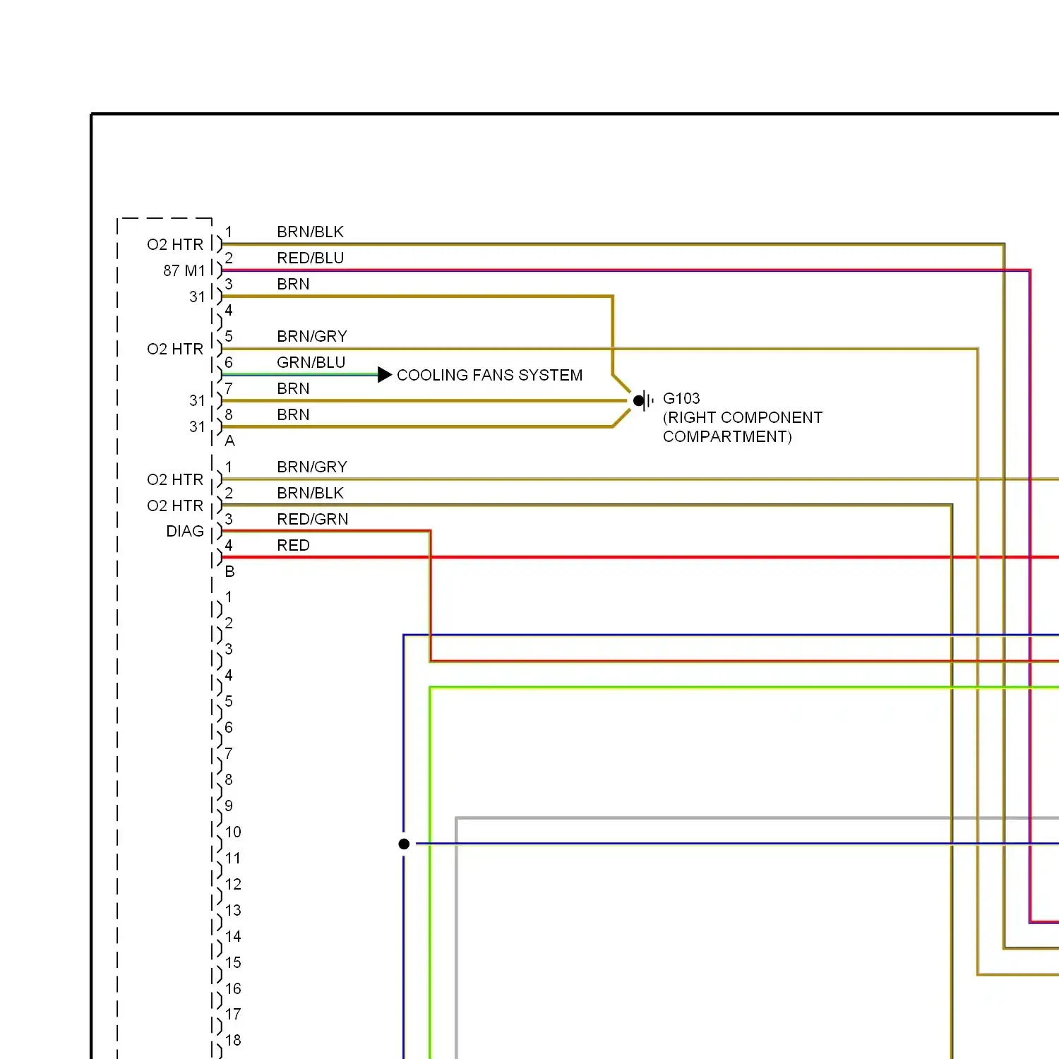Select the "BRN" label at pin 7

(x=293, y=388)
